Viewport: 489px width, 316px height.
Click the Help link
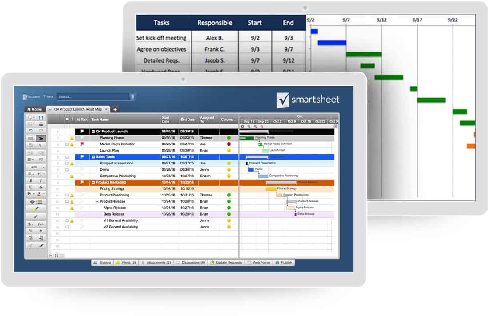click(x=48, y=97)
